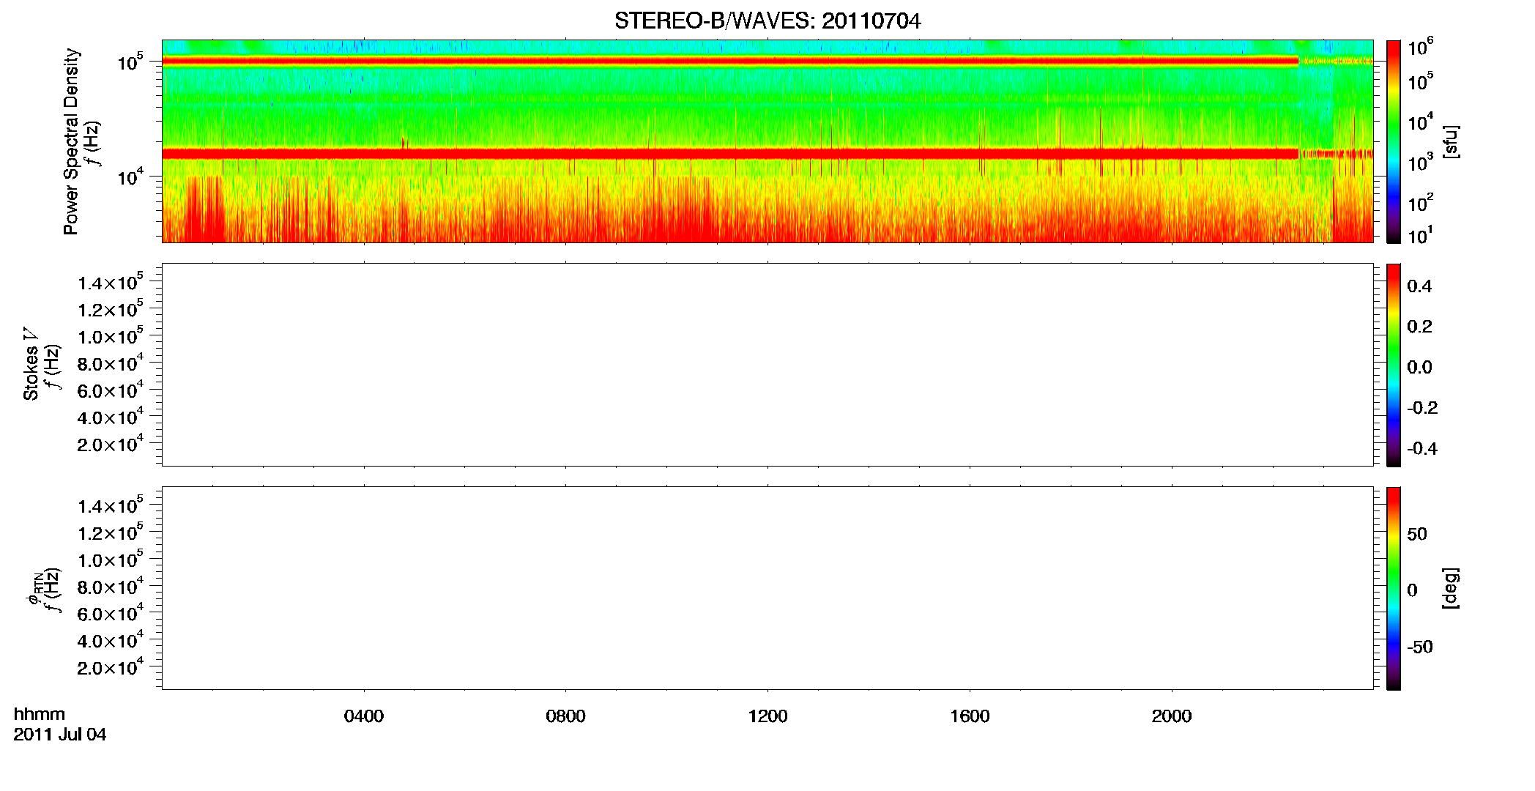Click the 1.4×10^5 tick in Stokes V panel

[111, 281]
